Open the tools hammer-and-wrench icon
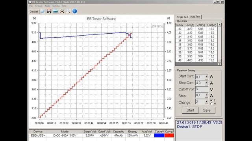Image resolution: width=252 pixels, height=141 pixels. [x=62, y=11]
